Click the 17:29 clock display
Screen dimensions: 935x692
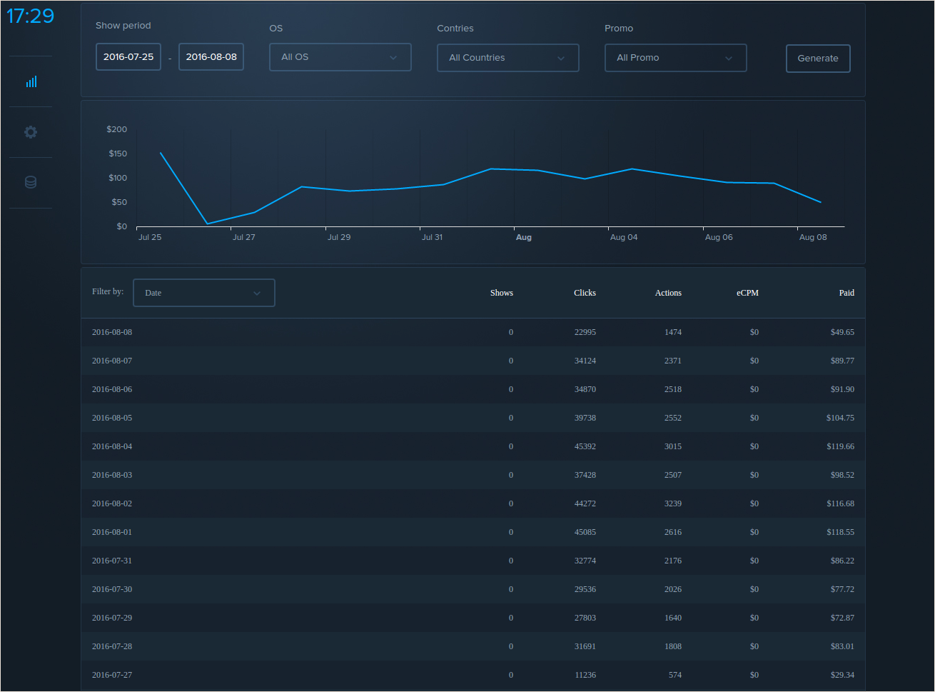(31, 16)
